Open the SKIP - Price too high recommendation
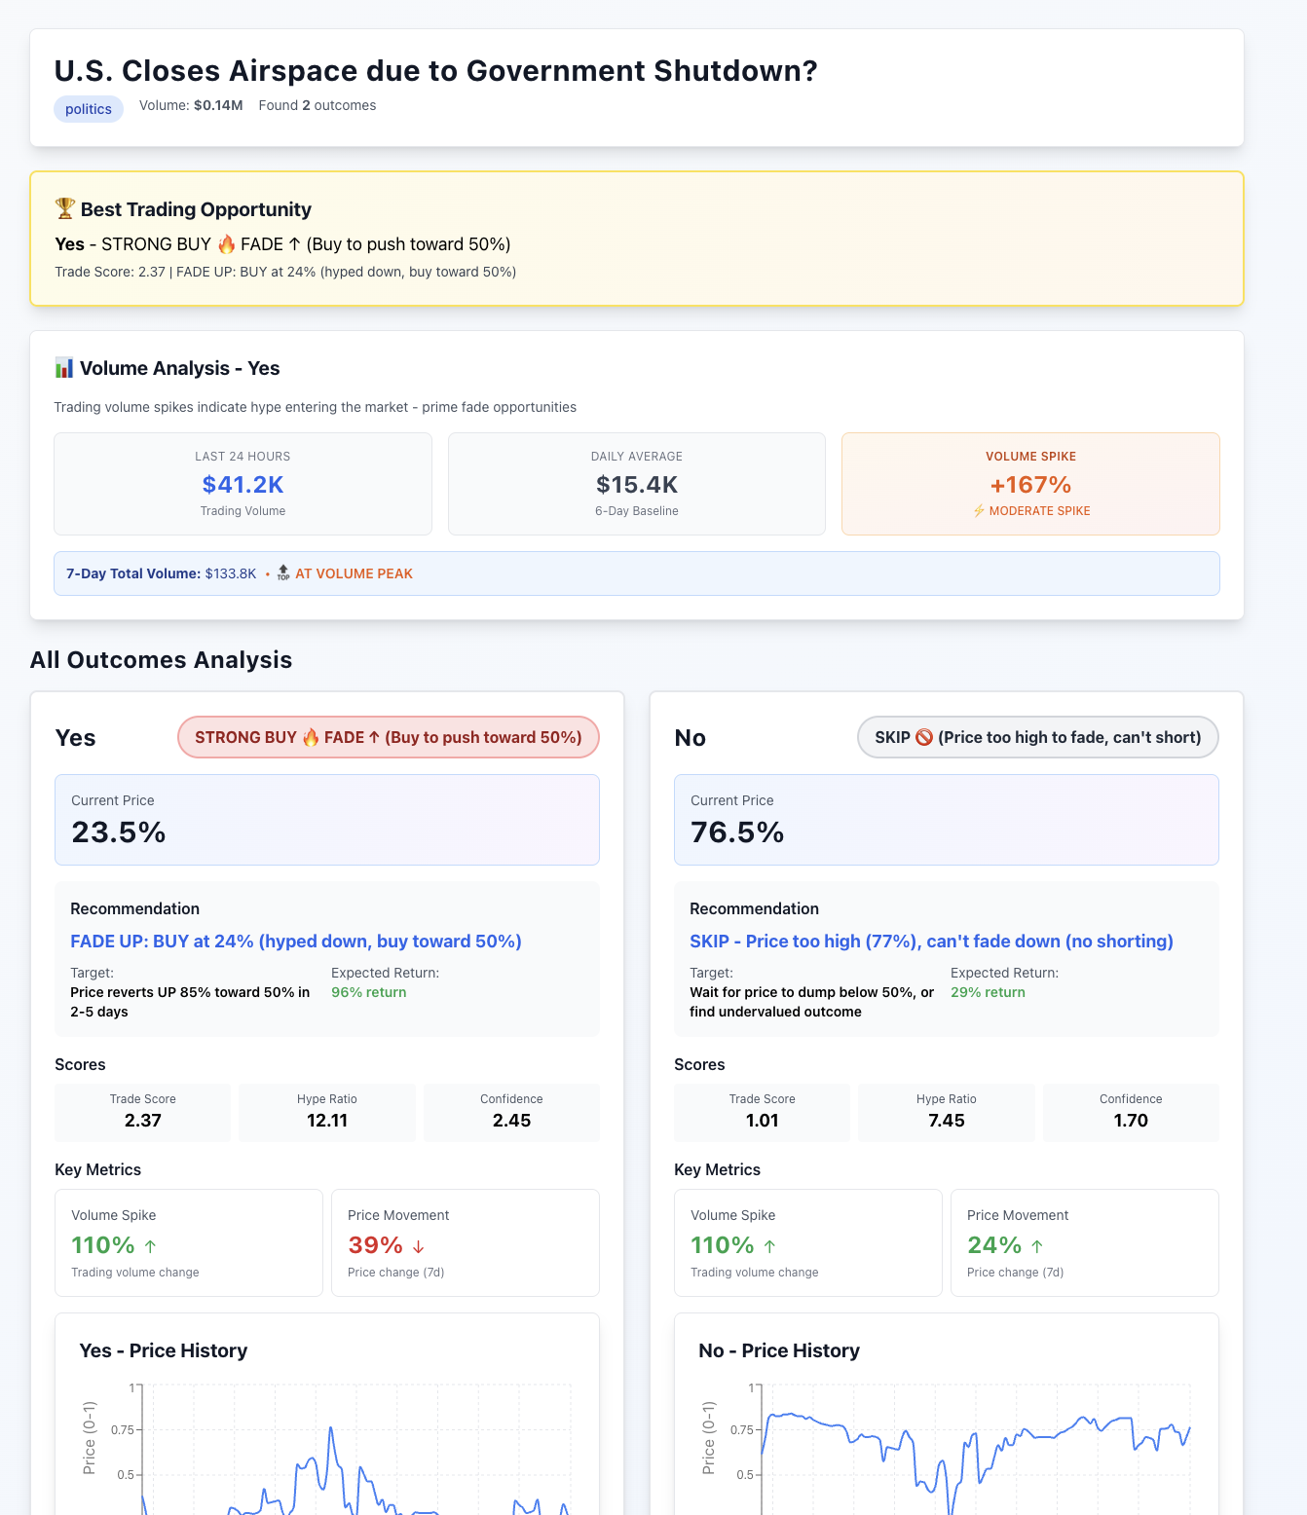 tap(931, 942)
